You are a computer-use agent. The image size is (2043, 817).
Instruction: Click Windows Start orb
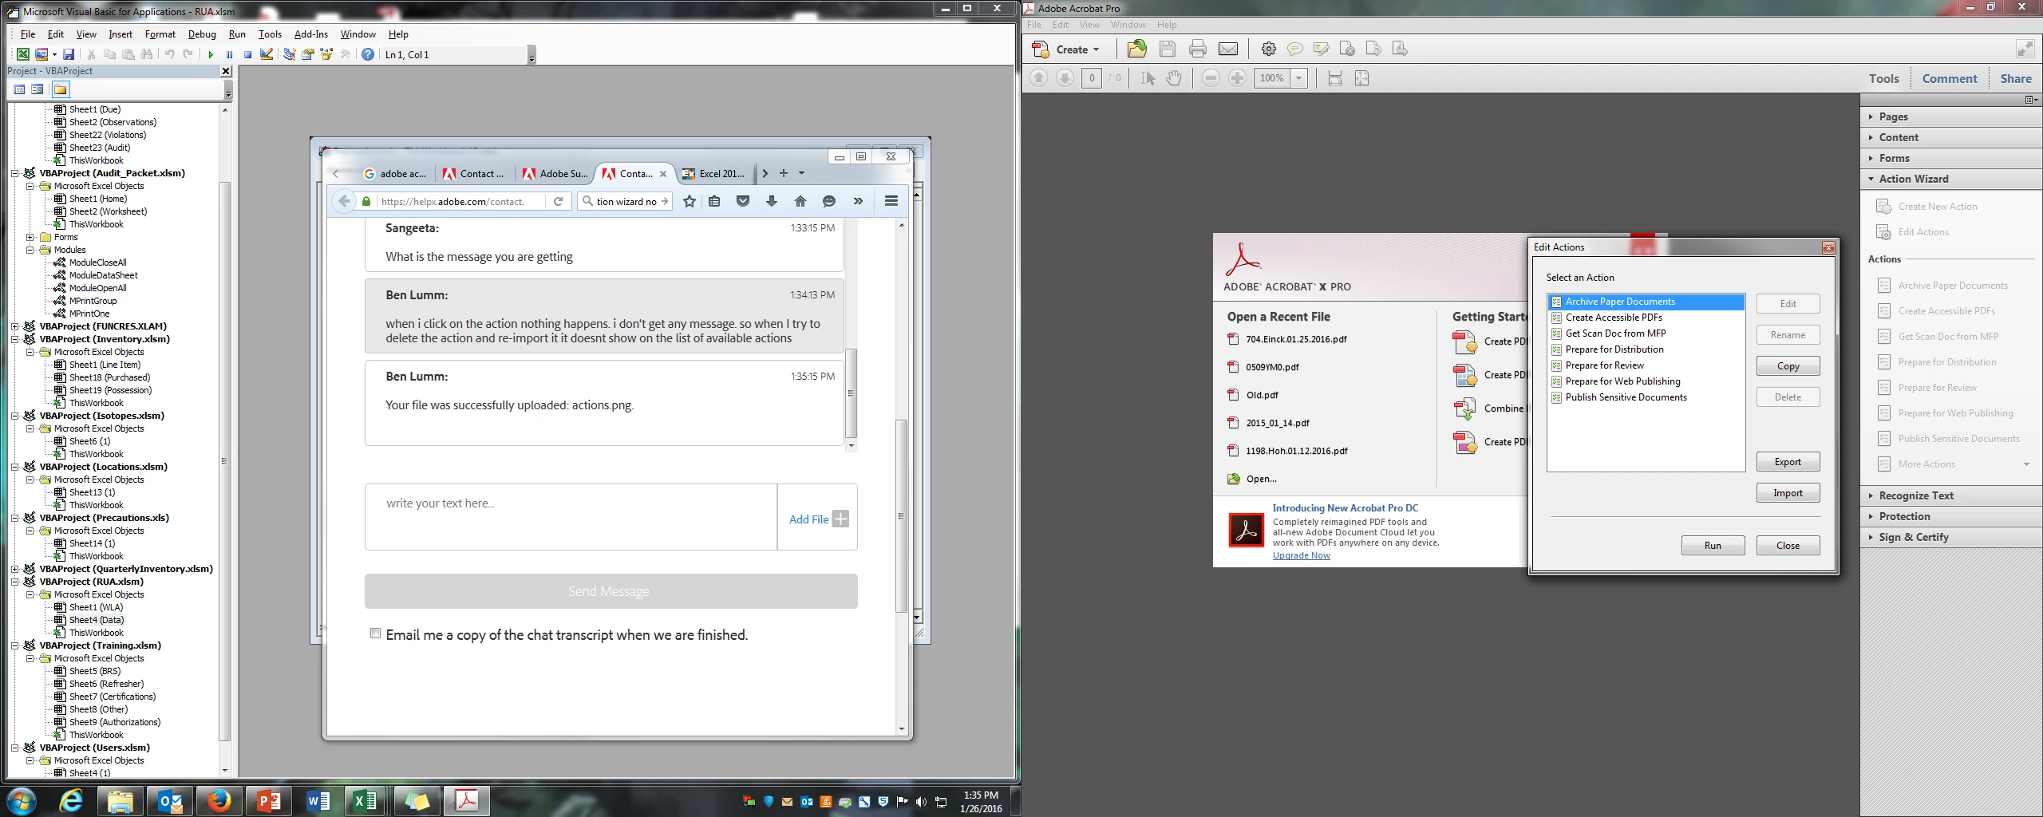tap(22, 800)
